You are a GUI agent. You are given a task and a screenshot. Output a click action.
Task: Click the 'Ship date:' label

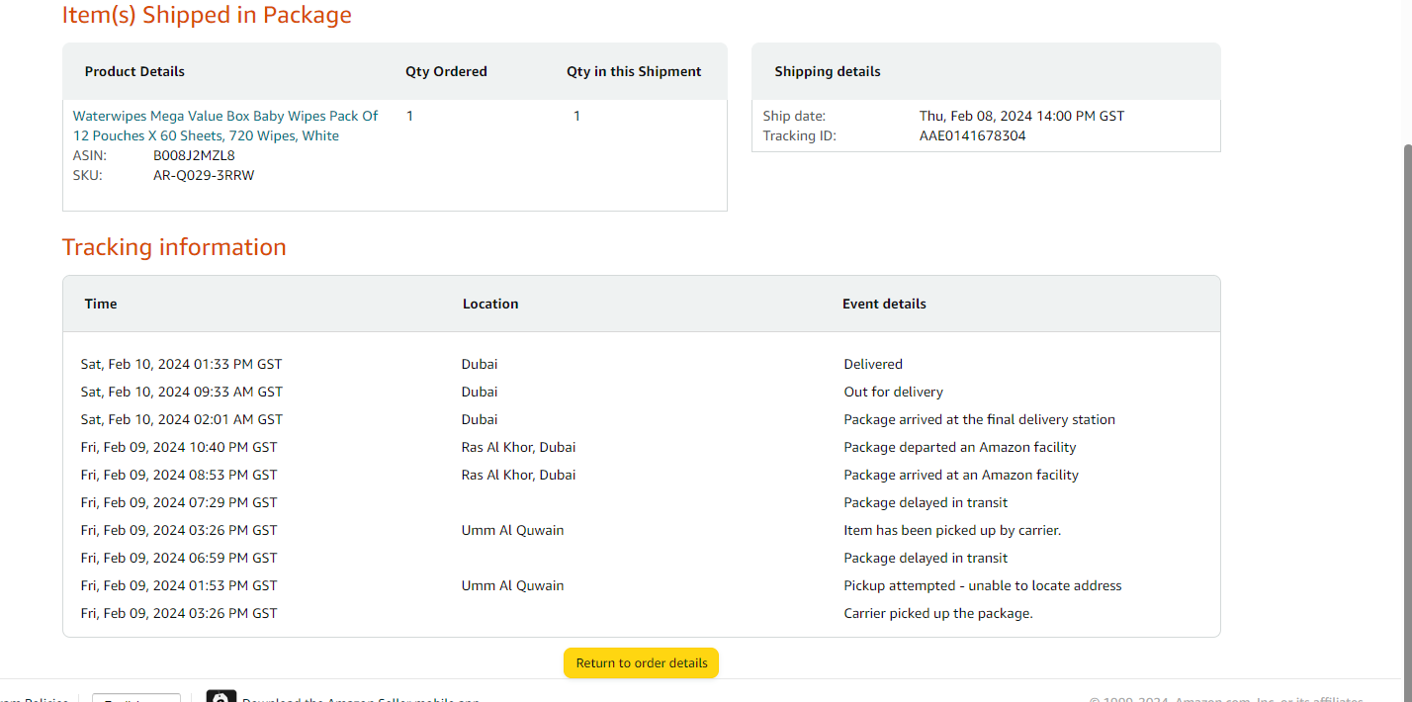(794, 116)
